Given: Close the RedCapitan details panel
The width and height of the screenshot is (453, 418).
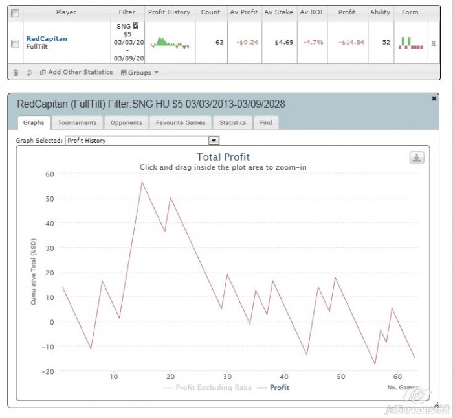Looking at the screenshot, I should (x=434, y=99).
